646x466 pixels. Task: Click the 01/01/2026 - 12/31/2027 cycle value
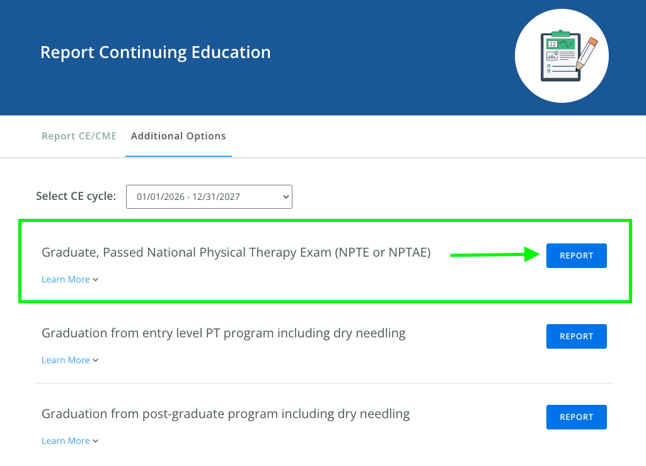click(x=188, y=197)
